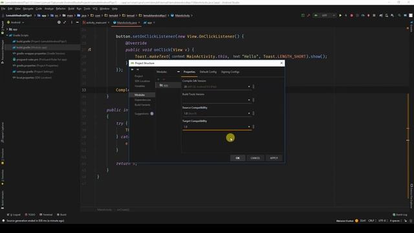Select Variables in dialog sidebar
Screen dimensions: 414x233
point(140,86)
